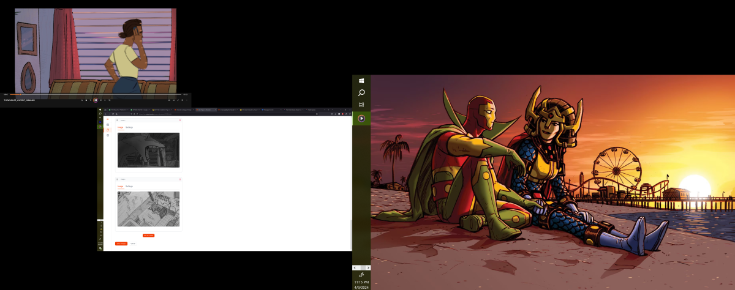Switch to Settings tab of first card
The image size is (735, 290).
coord(129,127)
